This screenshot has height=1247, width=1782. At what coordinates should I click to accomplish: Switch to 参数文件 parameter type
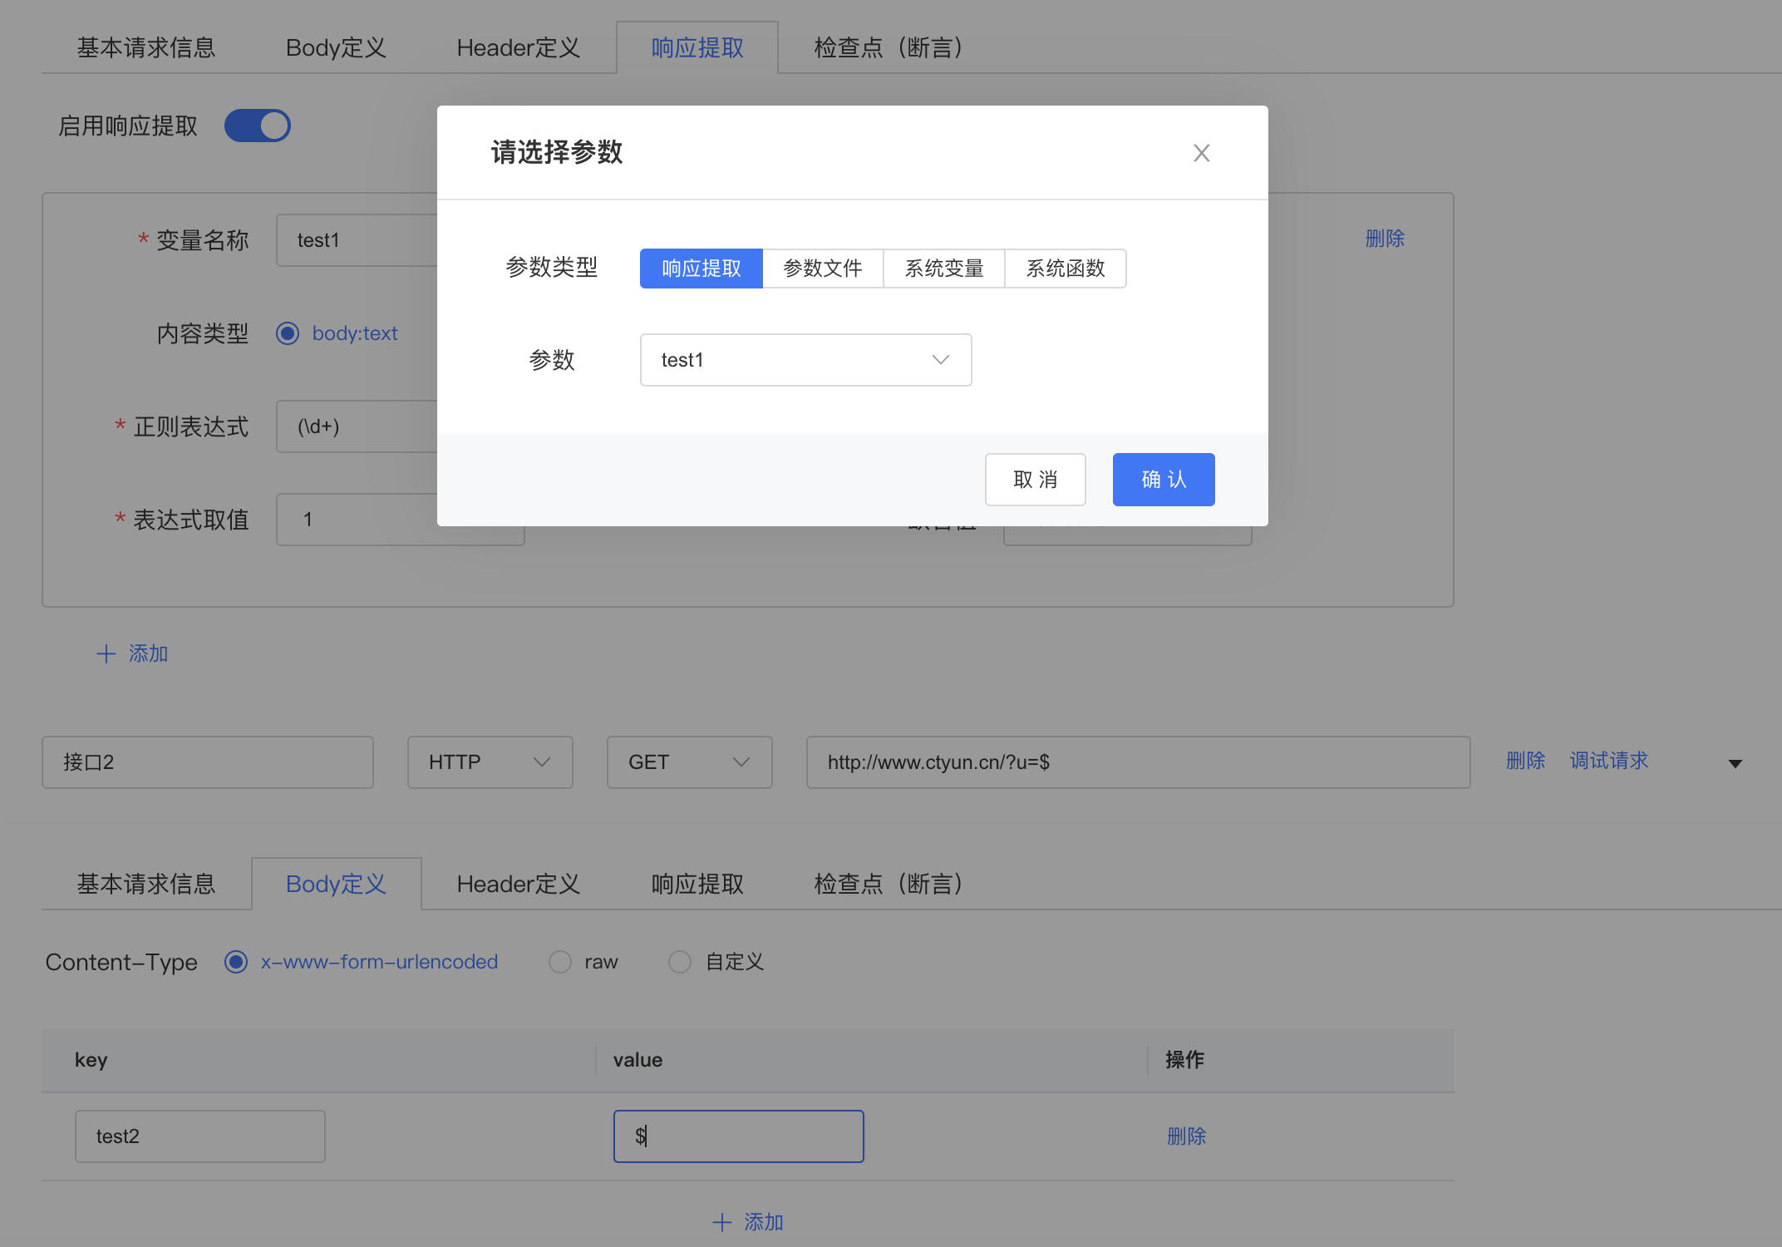[822, 269]
